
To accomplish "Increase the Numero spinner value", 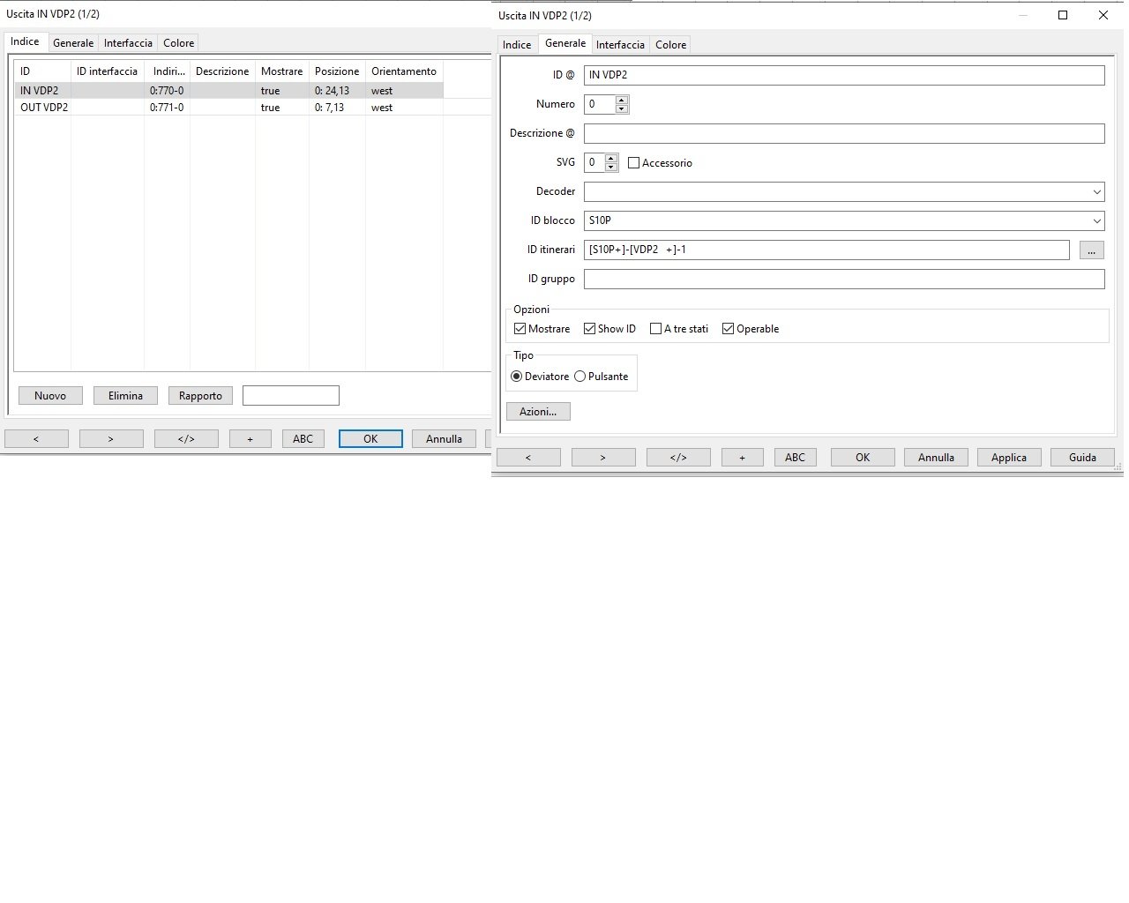I will (622, 100).
